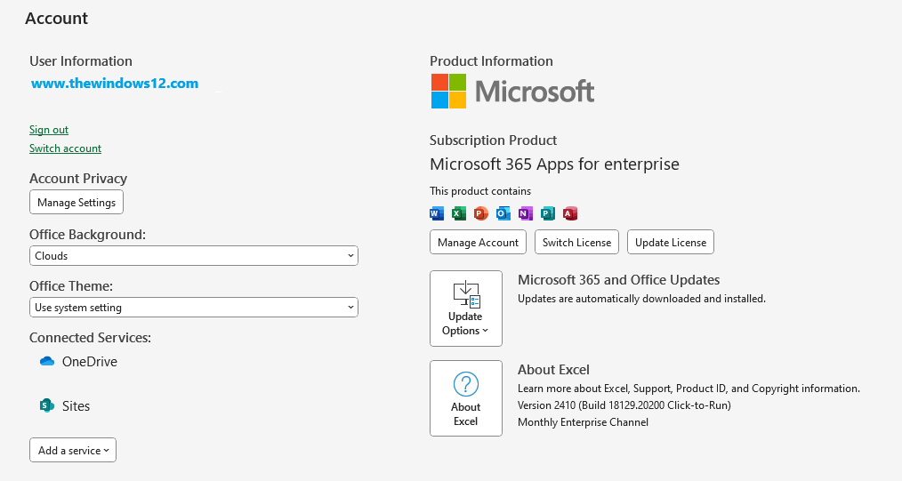This screenshot has width=902, height=481.
Task: Click the Access app icon
Action: pos(570,213)
